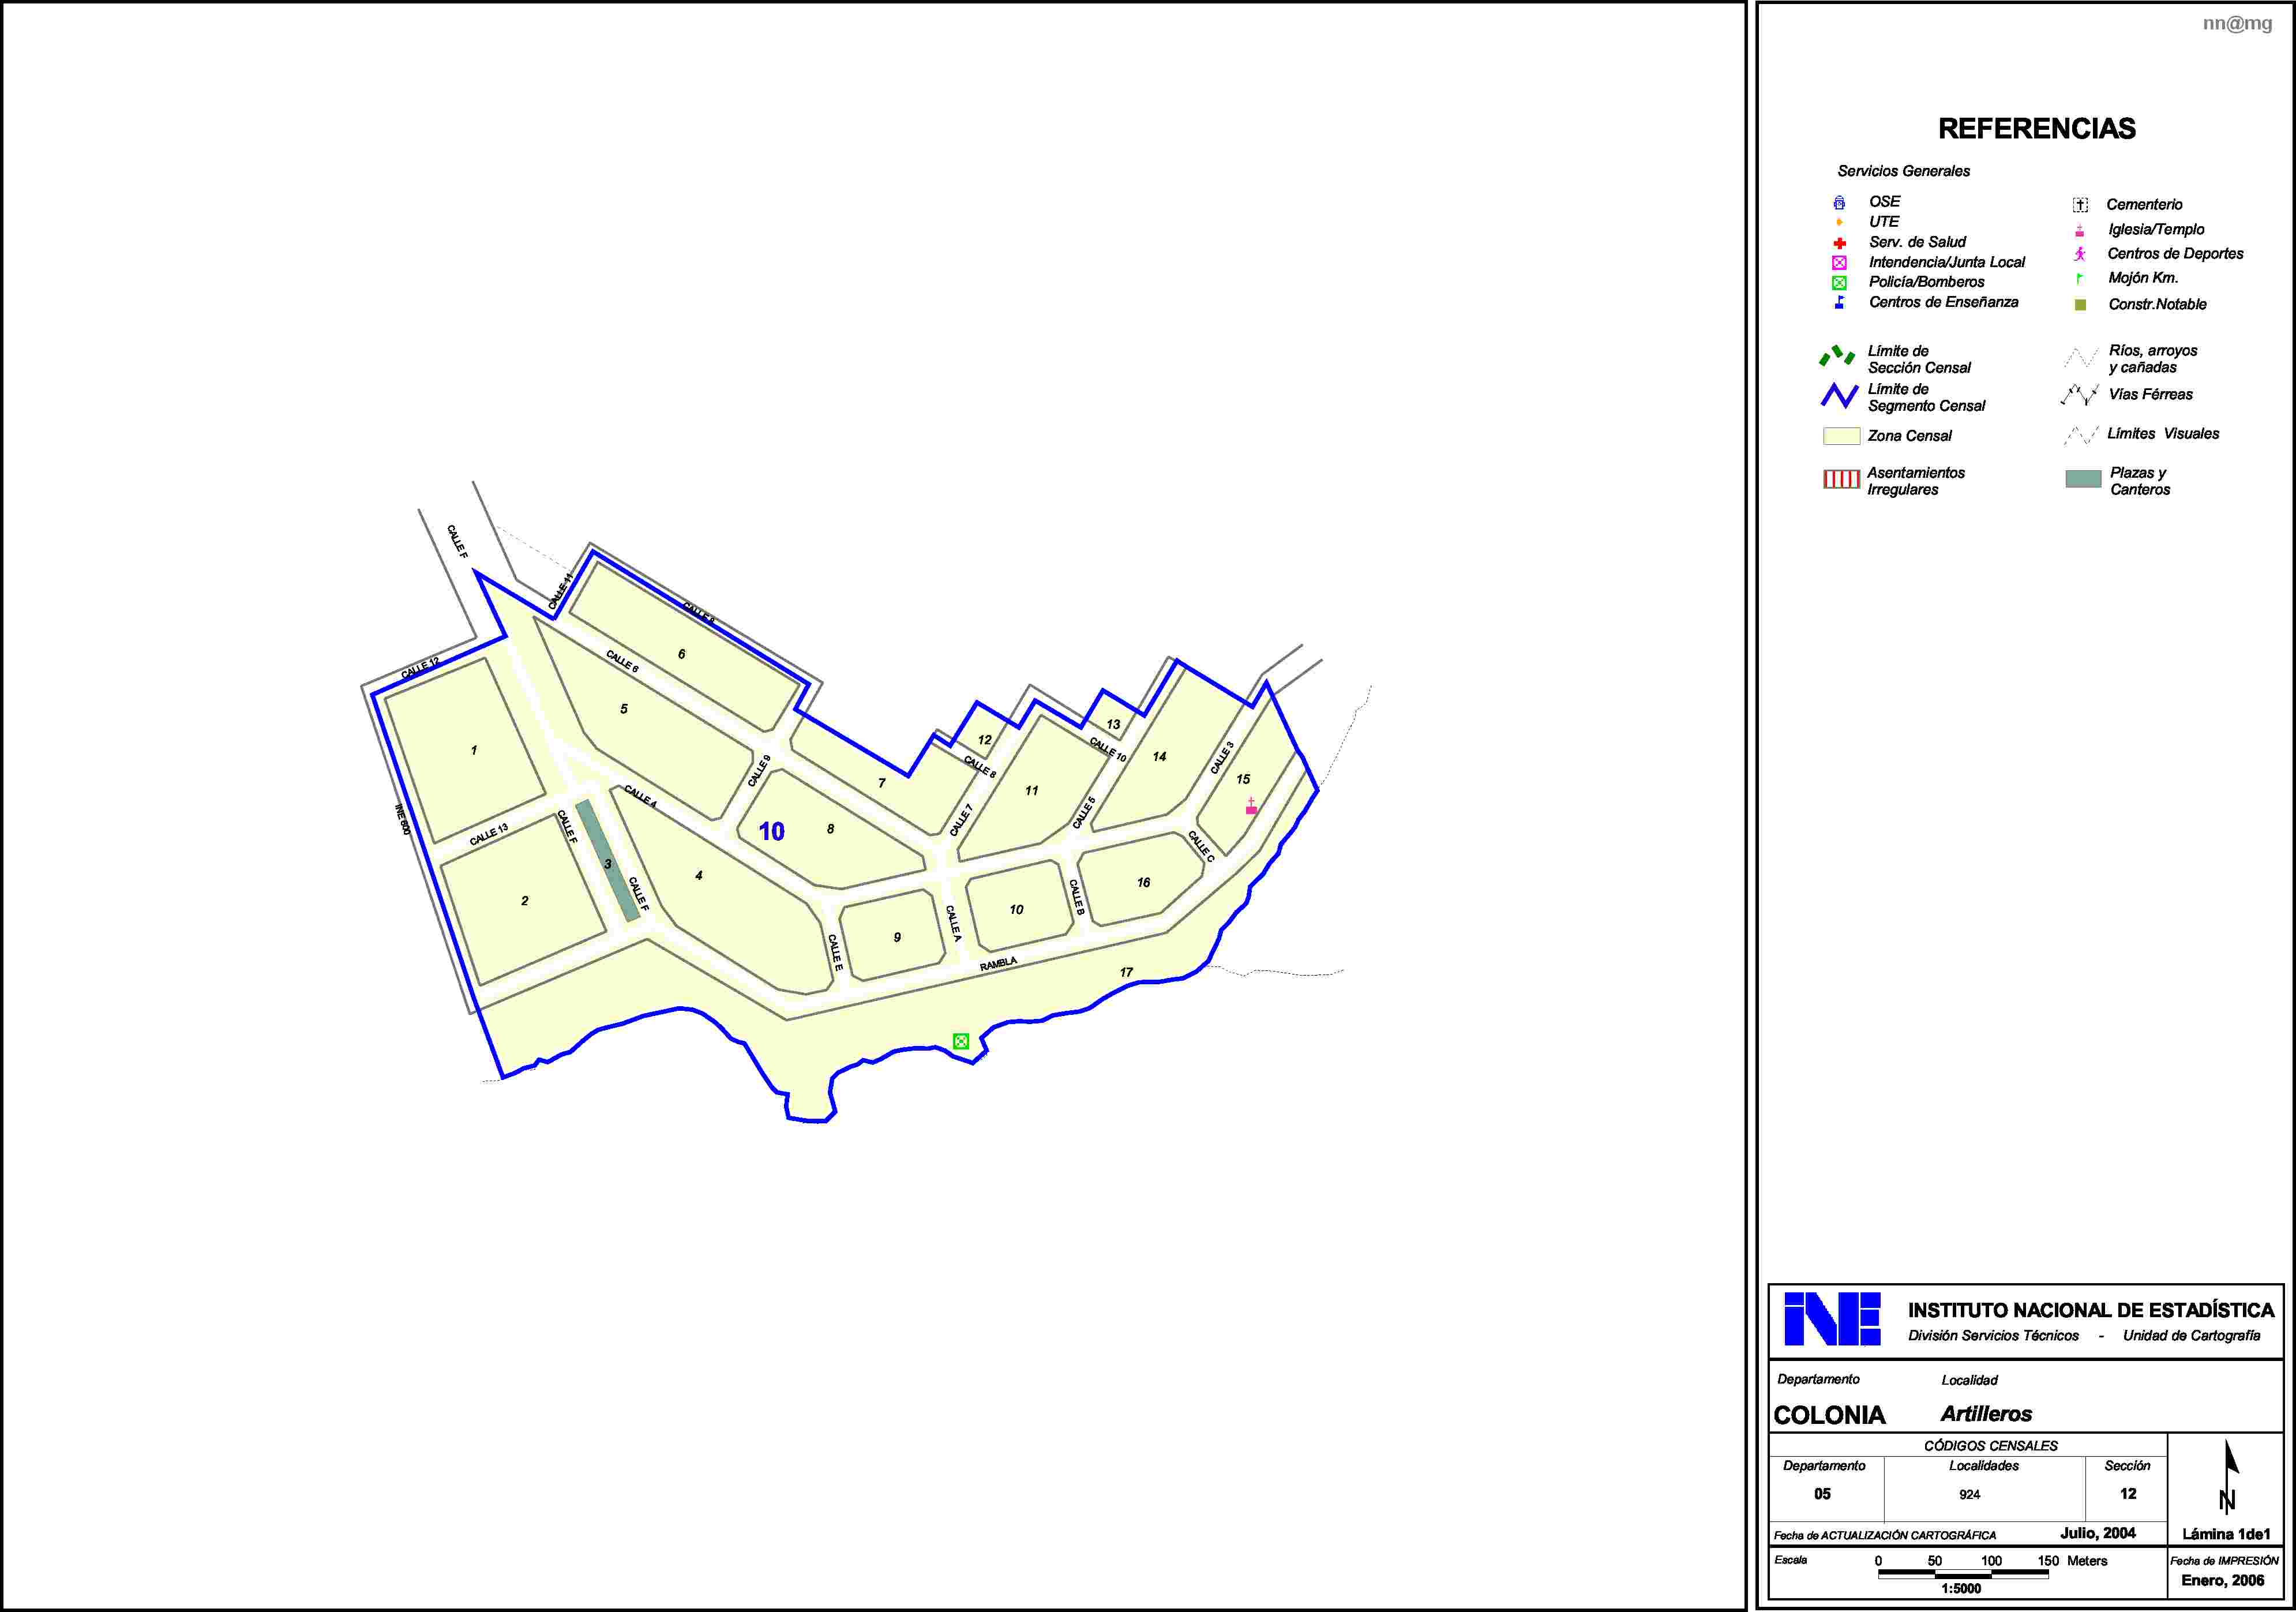
Task: Click the Asentamientos Irregulares striped swatch
Action: [1841, 480]
